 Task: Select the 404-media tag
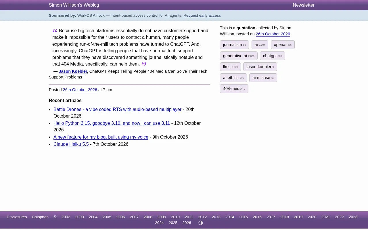234,89
